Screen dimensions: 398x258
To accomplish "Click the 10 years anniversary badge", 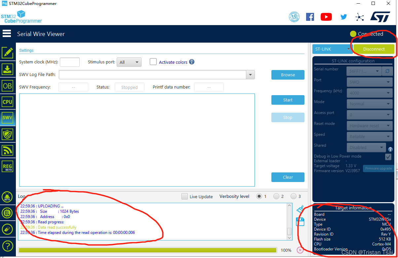I will (294, 17).
